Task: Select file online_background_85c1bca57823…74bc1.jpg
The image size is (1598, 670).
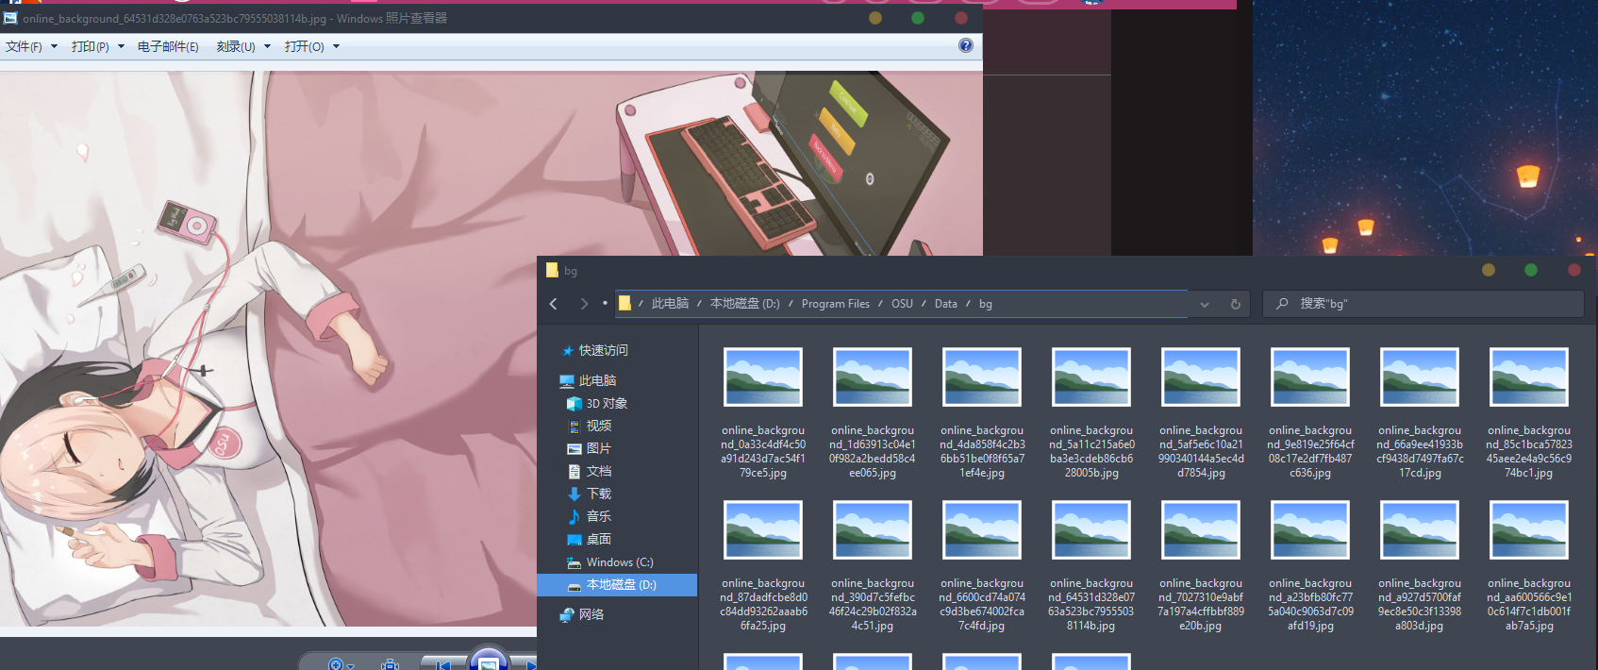Action: click(x=1529, y=413)
